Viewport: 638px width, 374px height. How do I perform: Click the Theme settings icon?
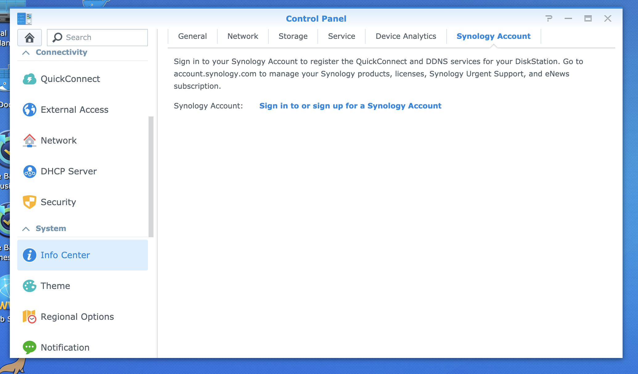click(29, 285)
